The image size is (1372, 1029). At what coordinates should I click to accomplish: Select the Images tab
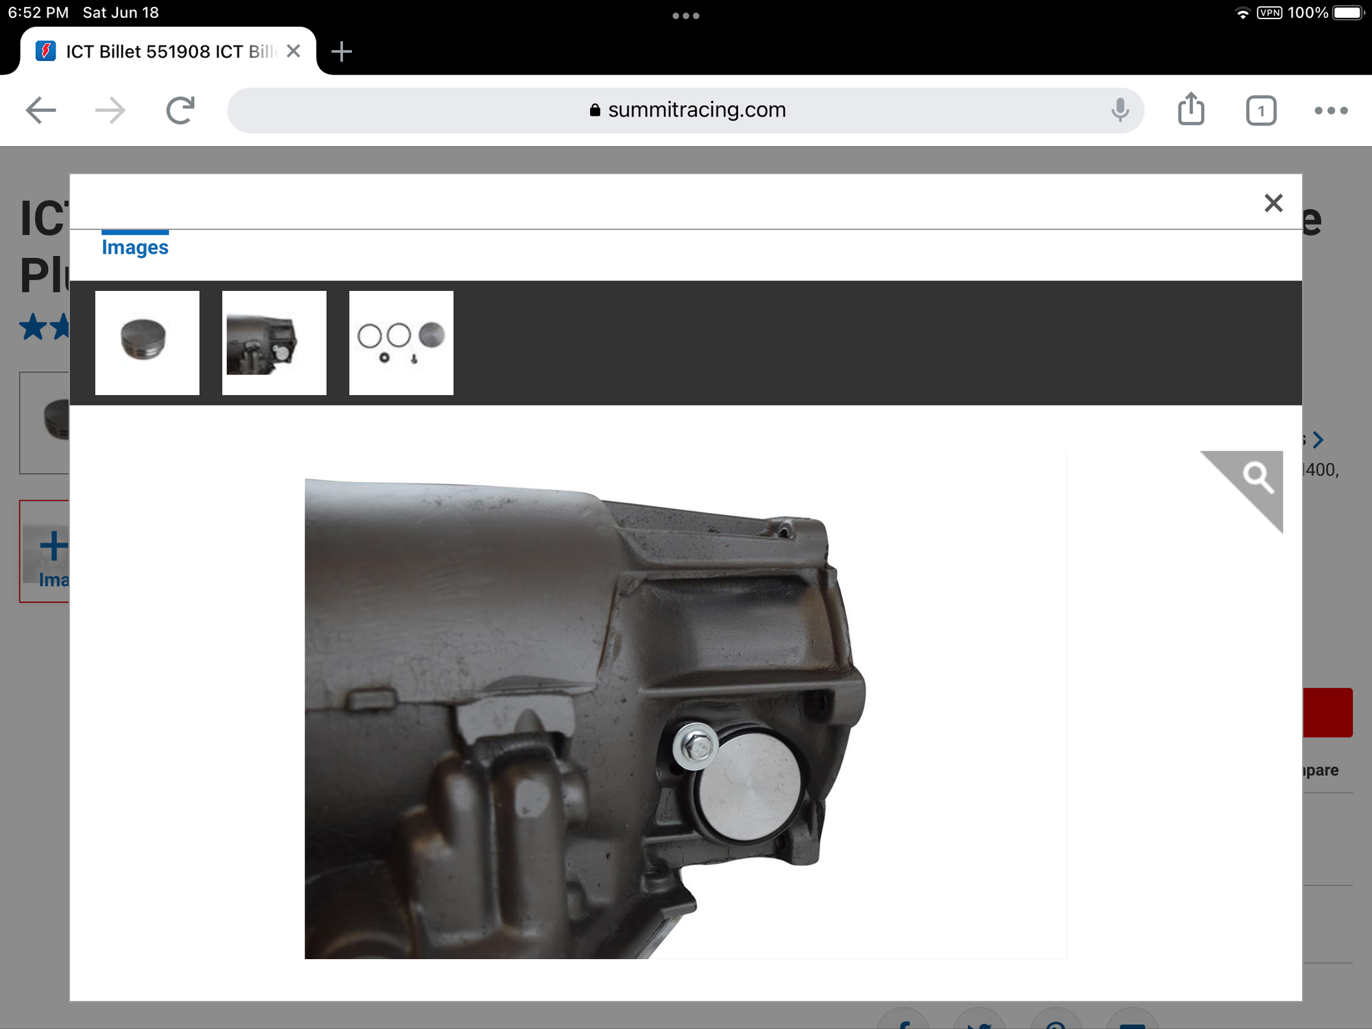click(135, 247)
